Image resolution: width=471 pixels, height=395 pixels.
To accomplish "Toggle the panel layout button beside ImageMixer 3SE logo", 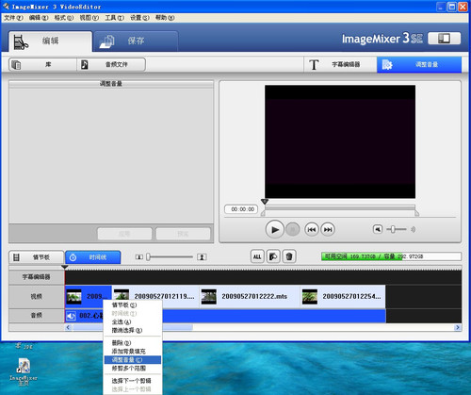I will click(x=444, y=39).
